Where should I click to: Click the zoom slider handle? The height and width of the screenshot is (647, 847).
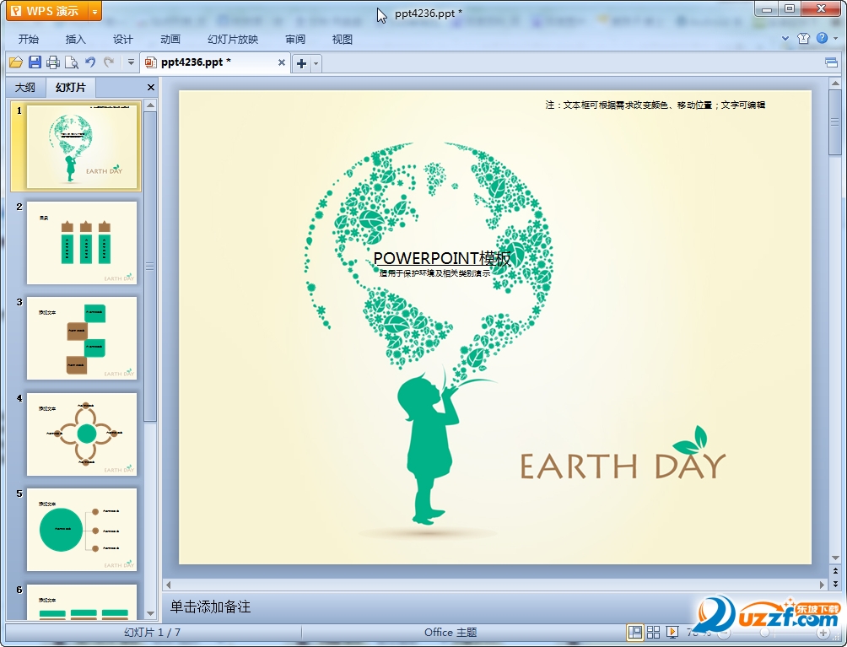764,633
